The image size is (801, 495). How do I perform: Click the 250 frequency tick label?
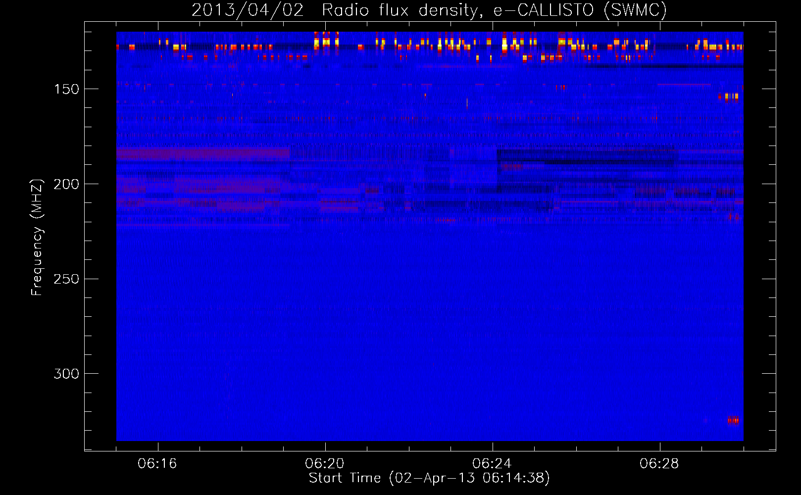coord(66,279)
